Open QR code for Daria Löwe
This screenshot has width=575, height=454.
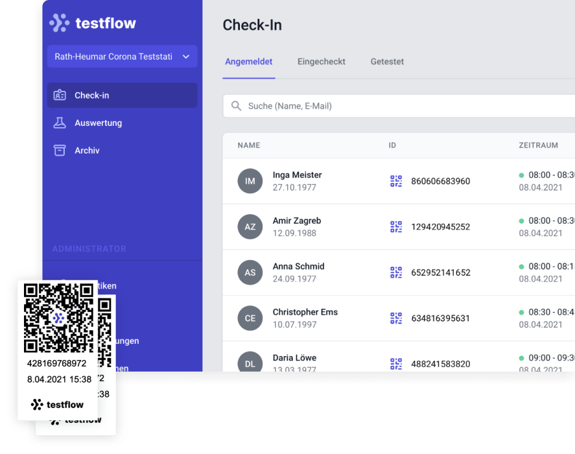coord(396,364)
